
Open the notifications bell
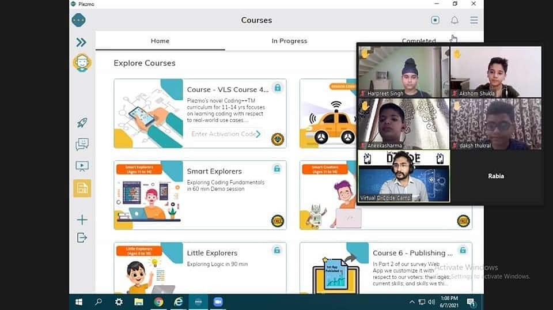[454, 20]
